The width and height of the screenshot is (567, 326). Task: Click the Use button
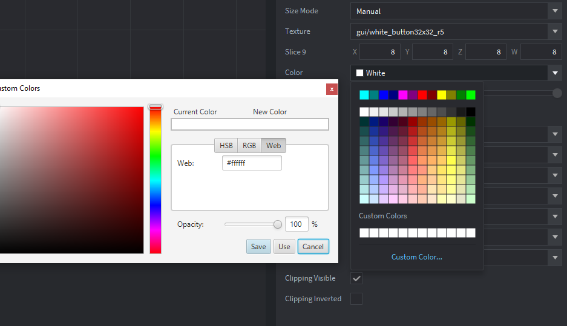coord(284,247)
